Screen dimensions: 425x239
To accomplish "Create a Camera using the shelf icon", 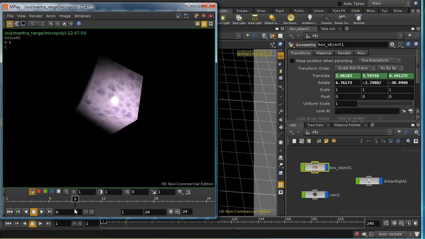I will [326, 19].
